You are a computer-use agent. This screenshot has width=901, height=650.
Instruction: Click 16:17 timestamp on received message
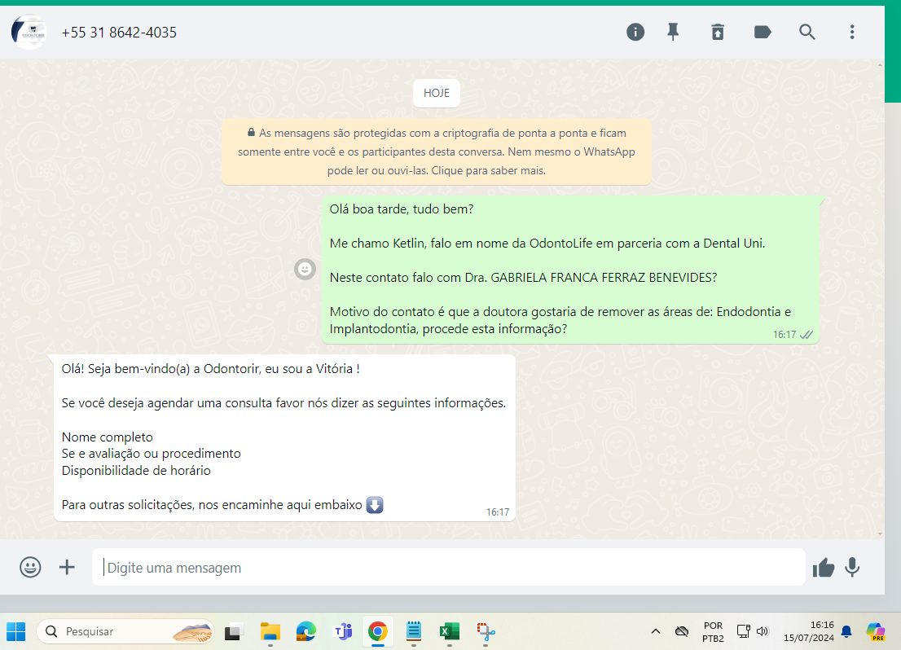498,512
